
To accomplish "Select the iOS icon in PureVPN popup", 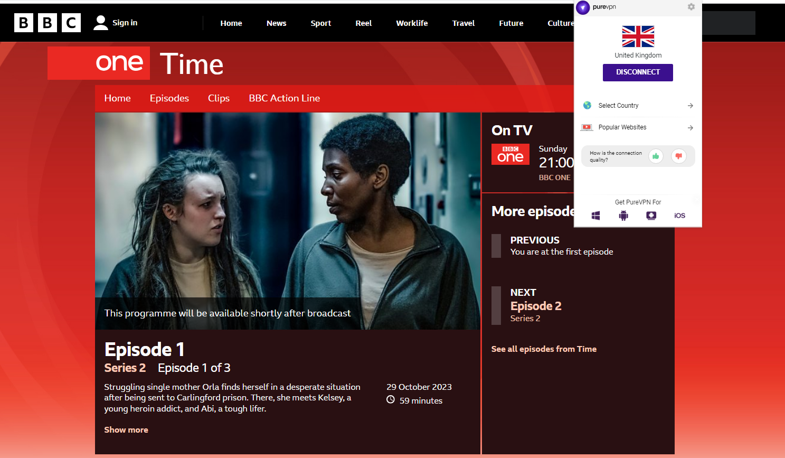I will 679,215.
